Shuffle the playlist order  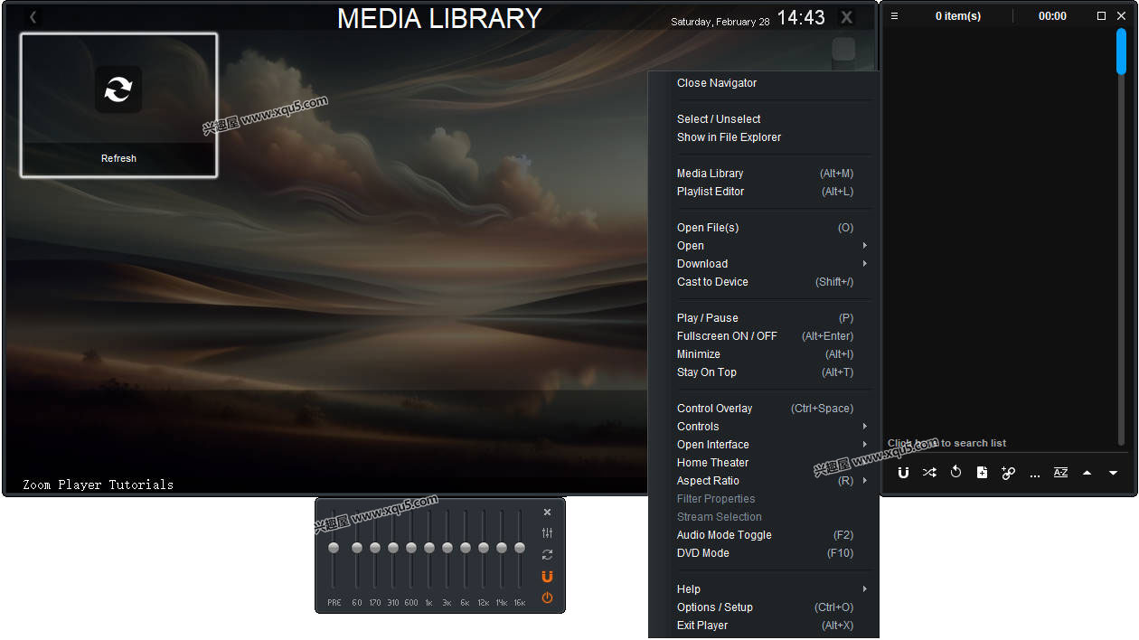929,472
